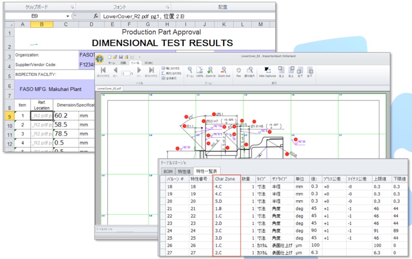Jump to the first sheet arrow

[x=103, y=70]
